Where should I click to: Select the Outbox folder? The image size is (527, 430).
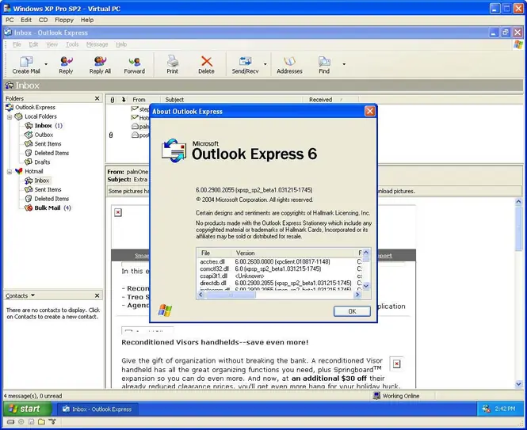(44, 135)
